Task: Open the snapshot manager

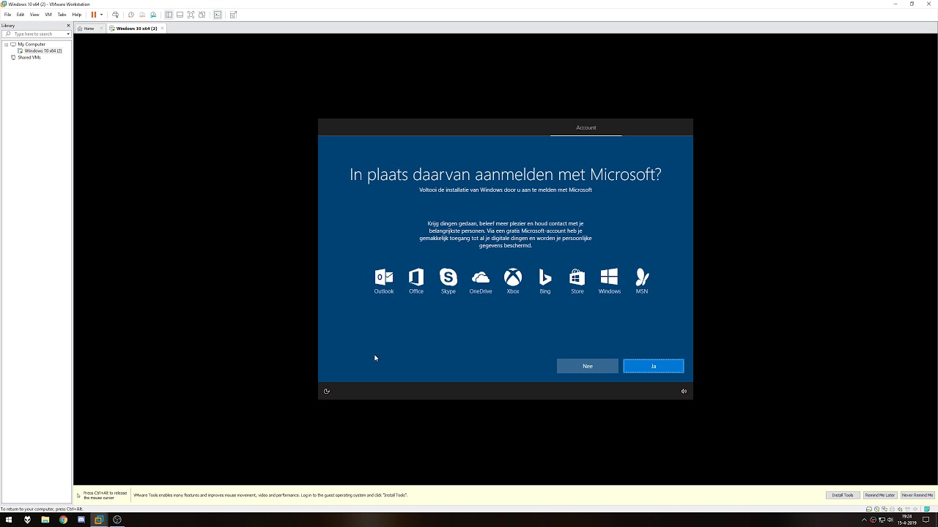Action: point(153,15)
